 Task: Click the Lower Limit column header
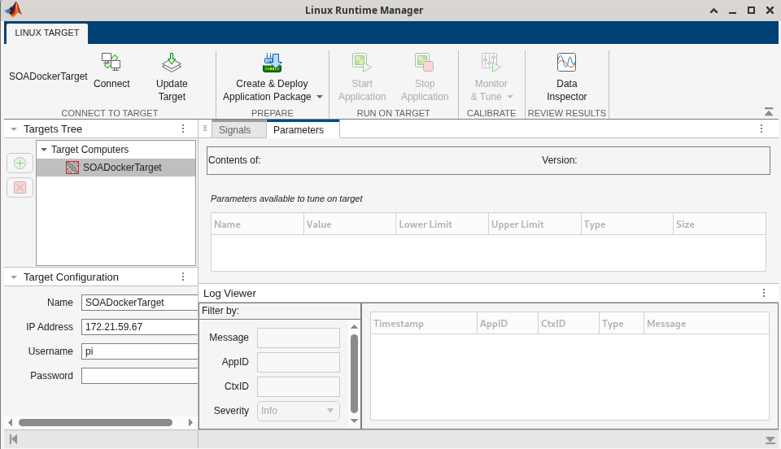click(x=443, y=224)
